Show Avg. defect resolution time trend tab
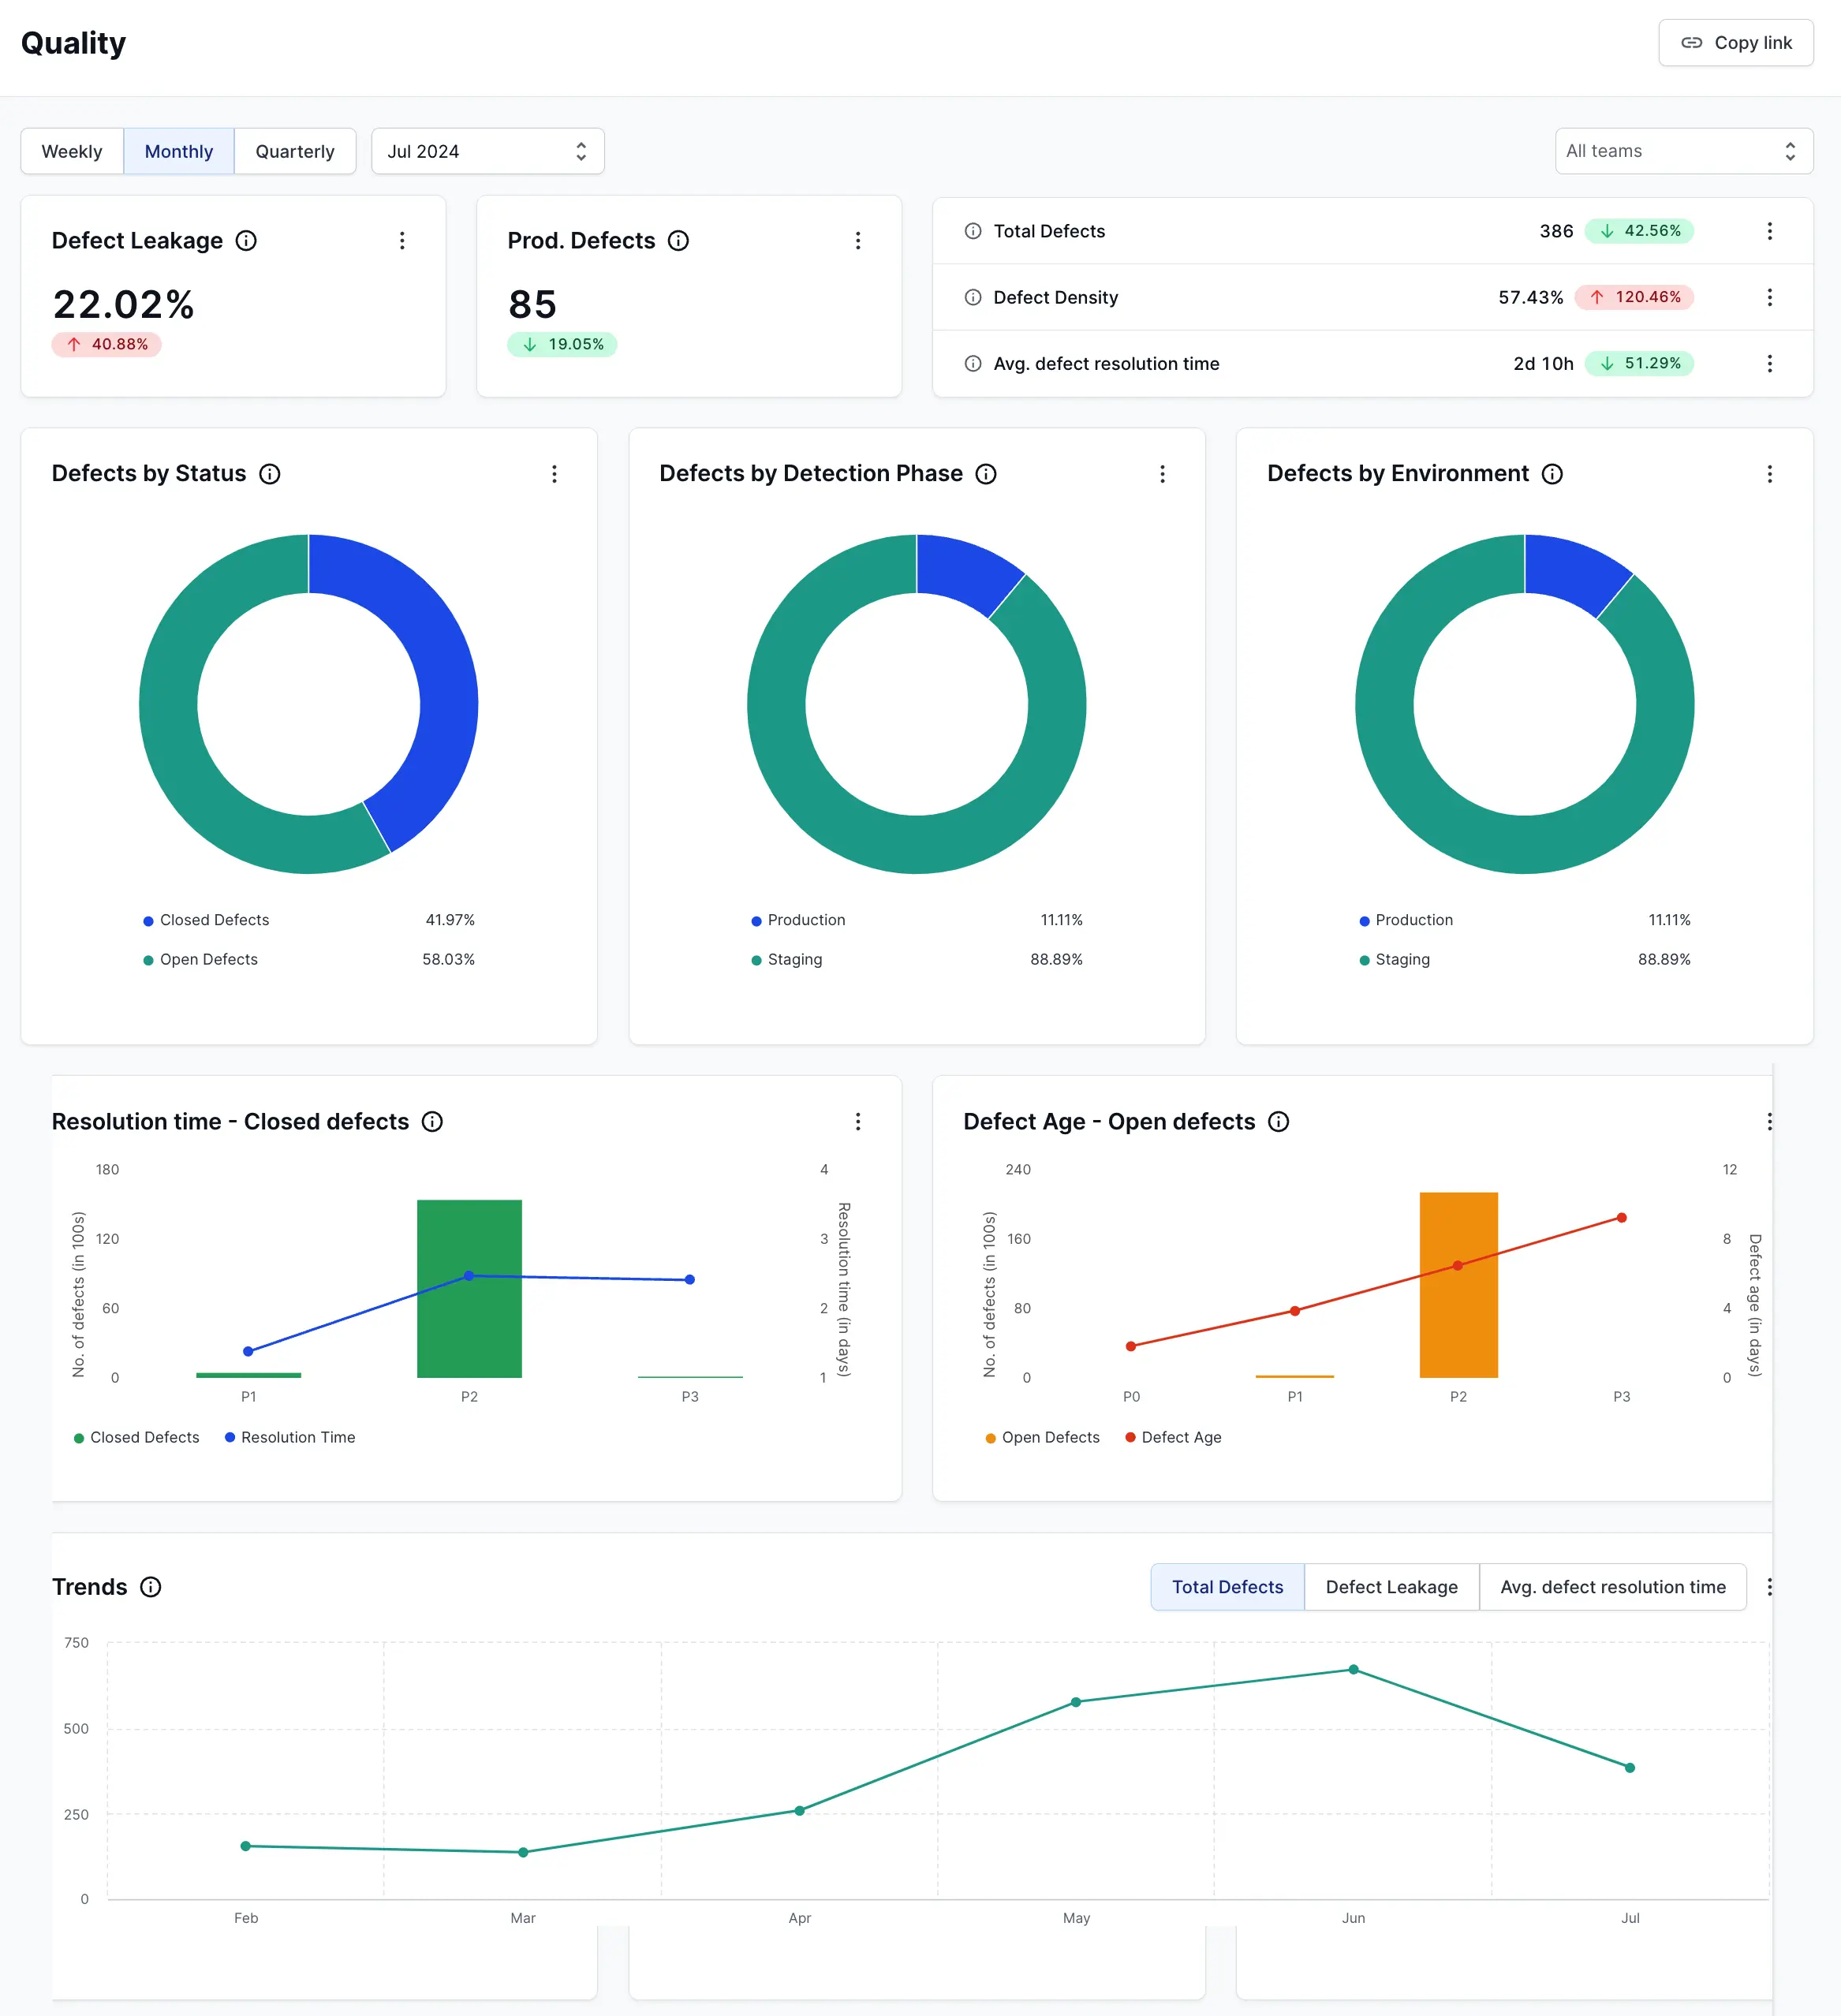 point(1612,1587)
